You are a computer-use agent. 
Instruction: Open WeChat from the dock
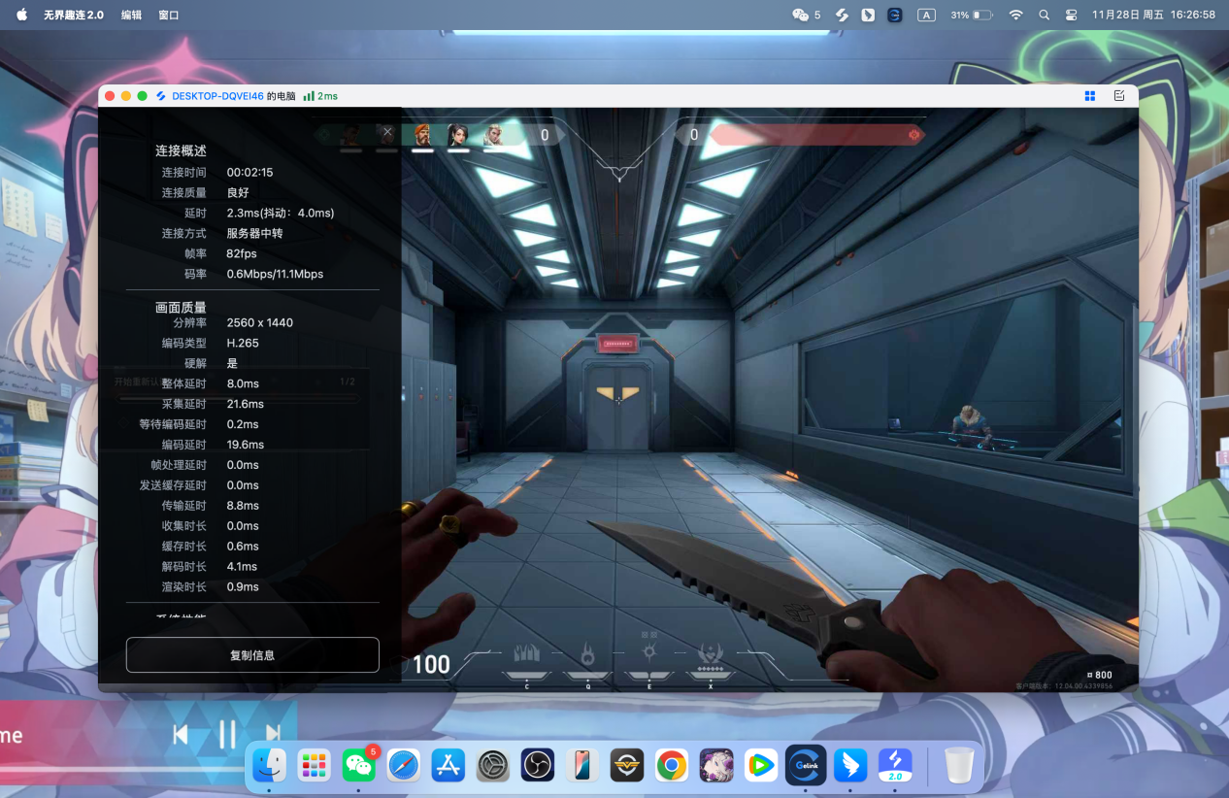[x=359, y=766]
